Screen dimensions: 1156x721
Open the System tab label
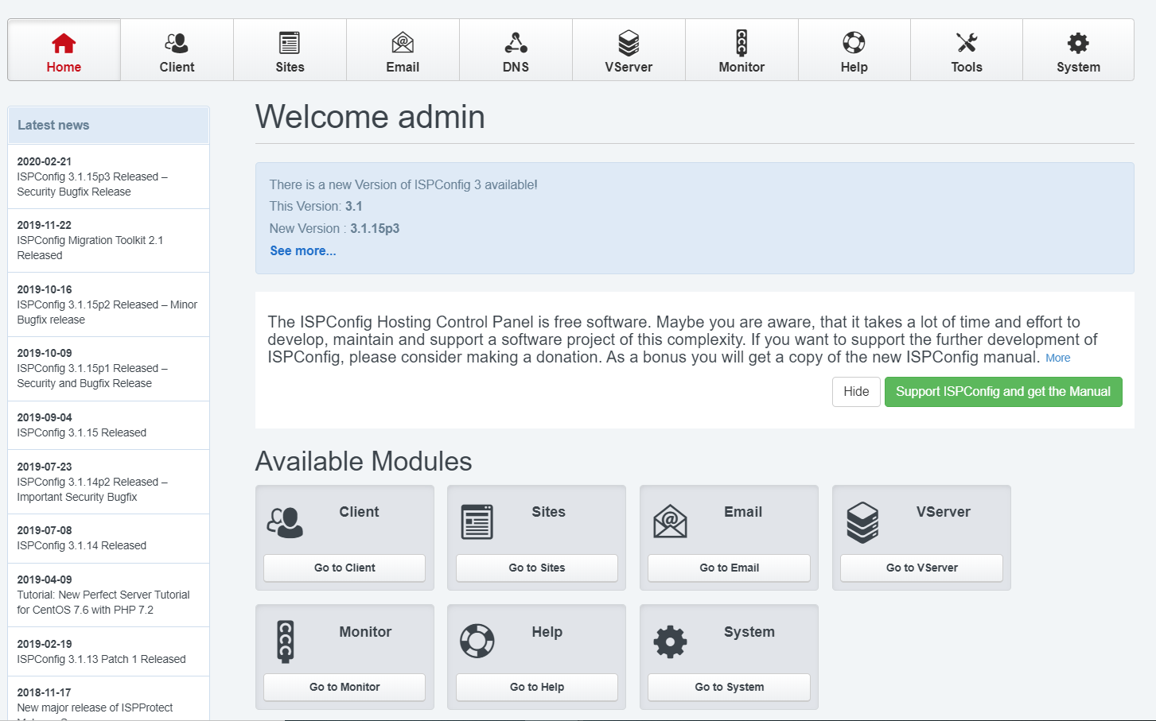pos(1078,67)
